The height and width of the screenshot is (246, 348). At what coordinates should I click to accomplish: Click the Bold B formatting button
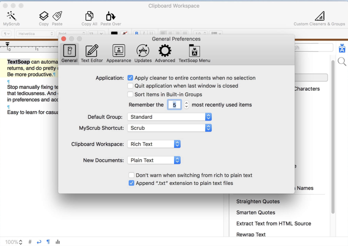coord(137,34)
